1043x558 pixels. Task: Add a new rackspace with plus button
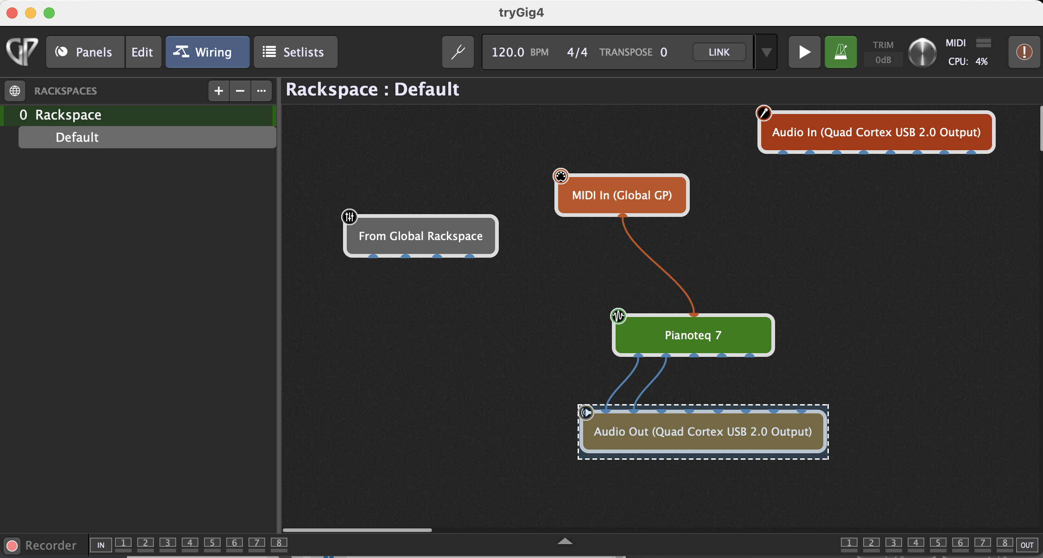pos(218,91)
